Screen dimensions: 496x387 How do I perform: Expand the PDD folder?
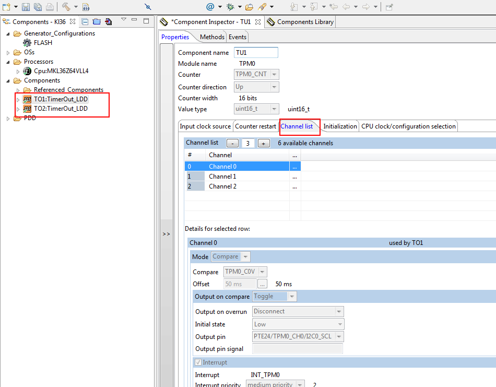click(8, 119)
